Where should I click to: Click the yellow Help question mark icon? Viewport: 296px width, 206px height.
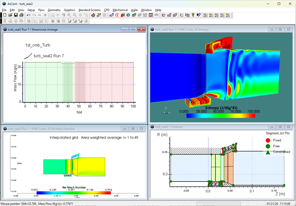pos(193,15)
